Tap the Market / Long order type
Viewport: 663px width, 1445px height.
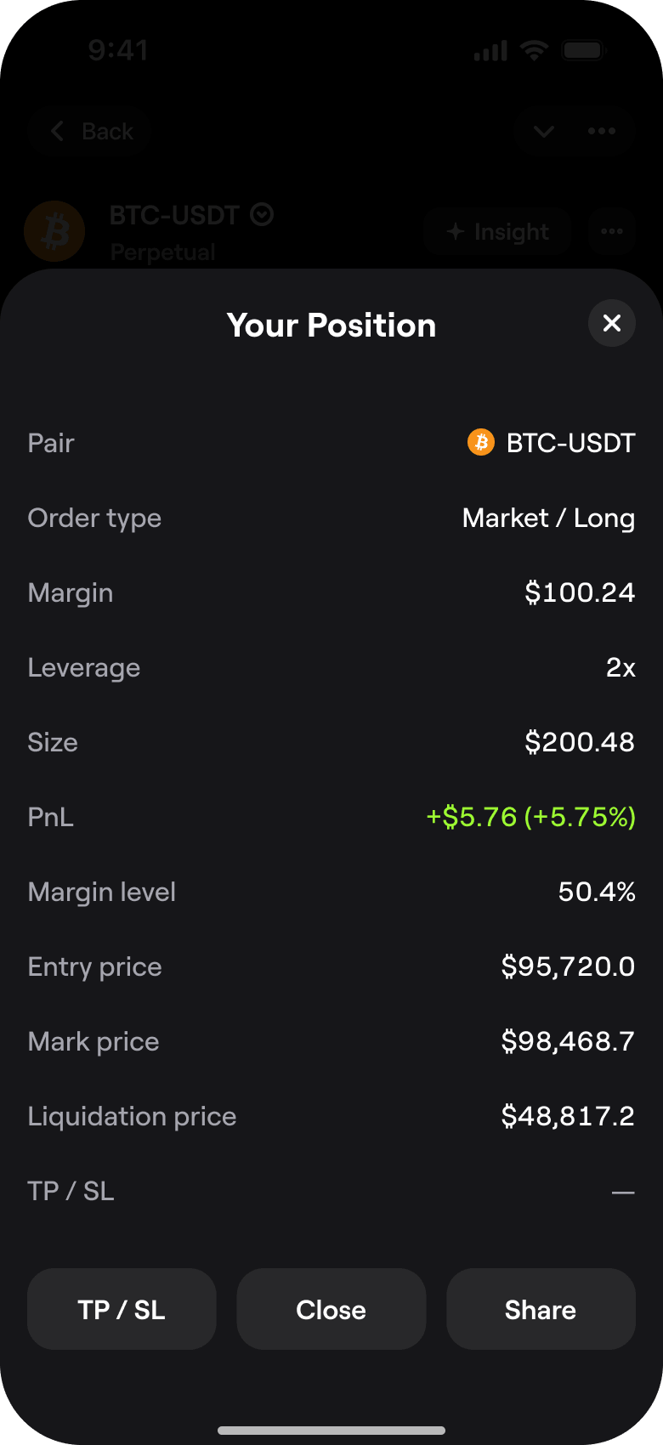tap(548, 518)
